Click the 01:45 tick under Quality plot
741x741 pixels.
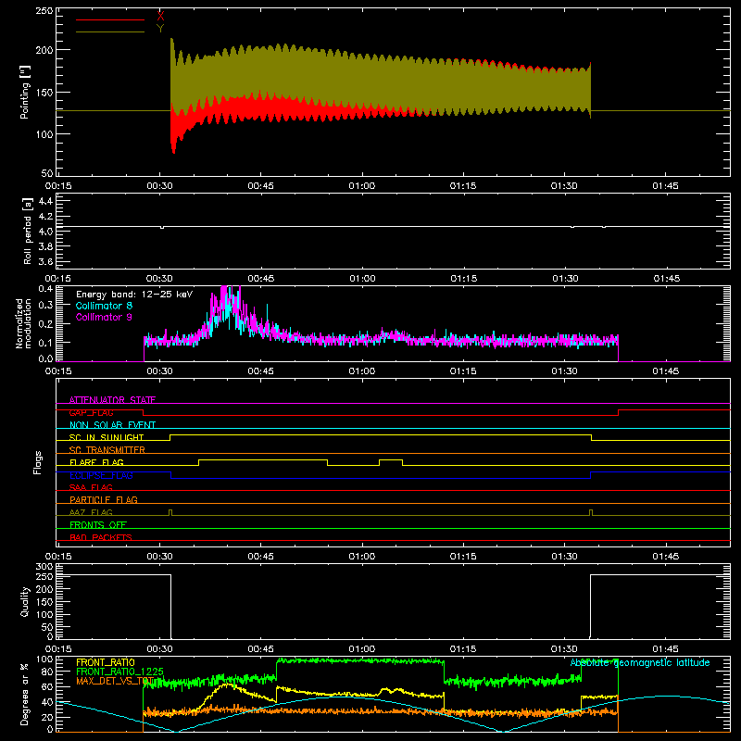(665, 649)
